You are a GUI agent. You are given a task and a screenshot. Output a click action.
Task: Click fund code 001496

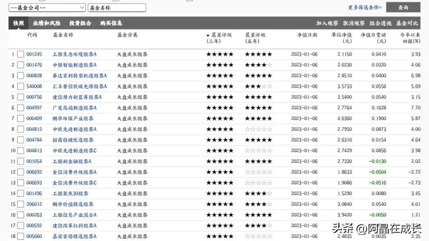34,193
